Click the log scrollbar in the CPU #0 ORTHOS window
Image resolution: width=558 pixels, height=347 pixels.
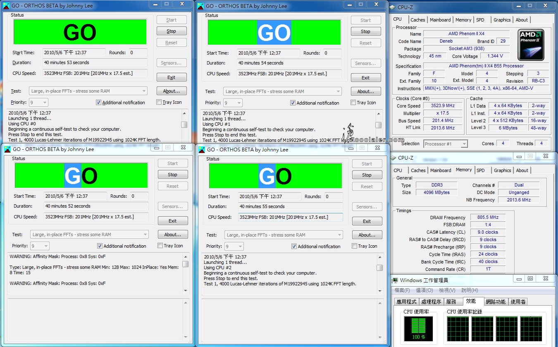184,125
